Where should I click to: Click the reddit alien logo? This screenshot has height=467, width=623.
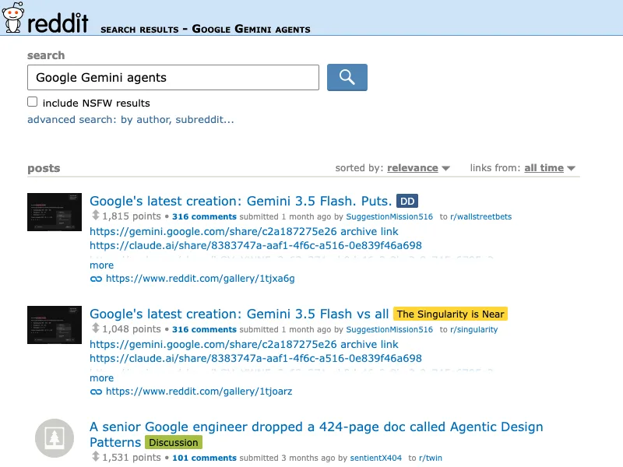[12, 17]
